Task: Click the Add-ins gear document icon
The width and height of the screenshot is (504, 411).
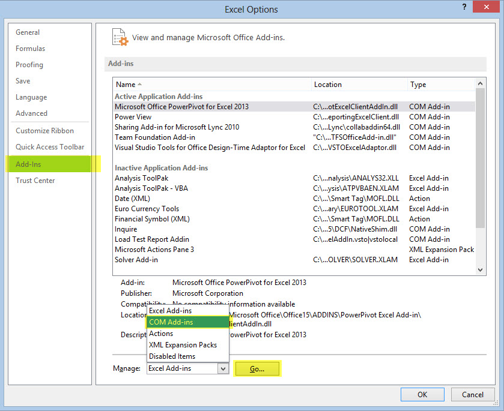Action: 120,37
